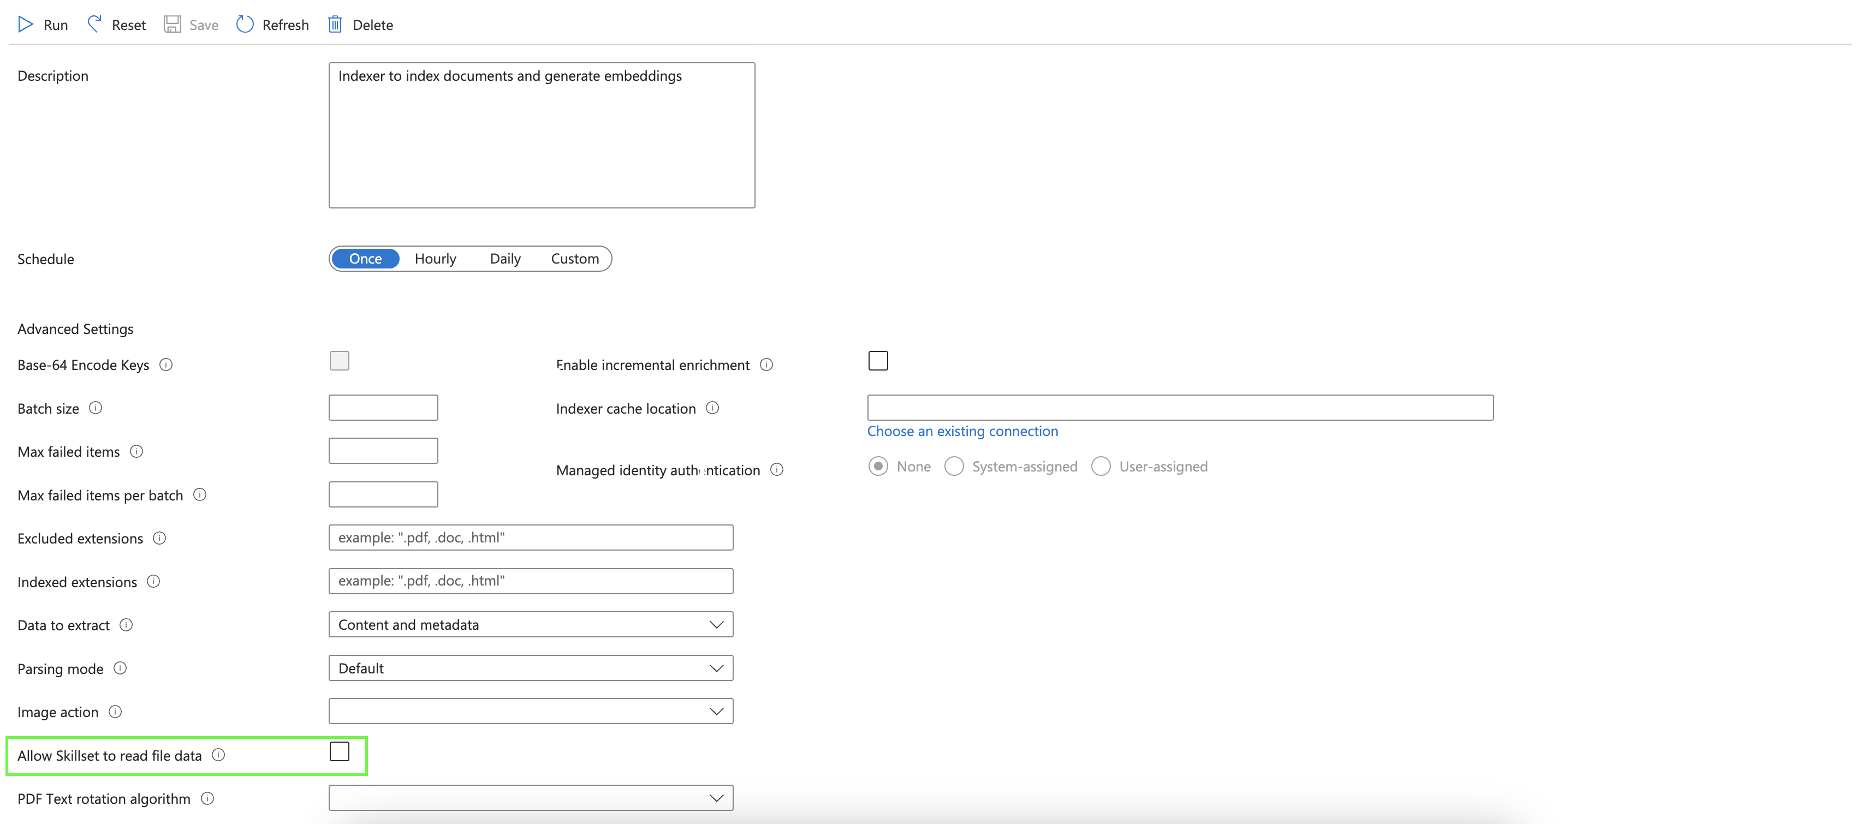Image resolution: width=1867 pixels, height=824 pixels.
Task: Choose the Custom schedule option
Action: pyautogui.click(x=575, y=259)
